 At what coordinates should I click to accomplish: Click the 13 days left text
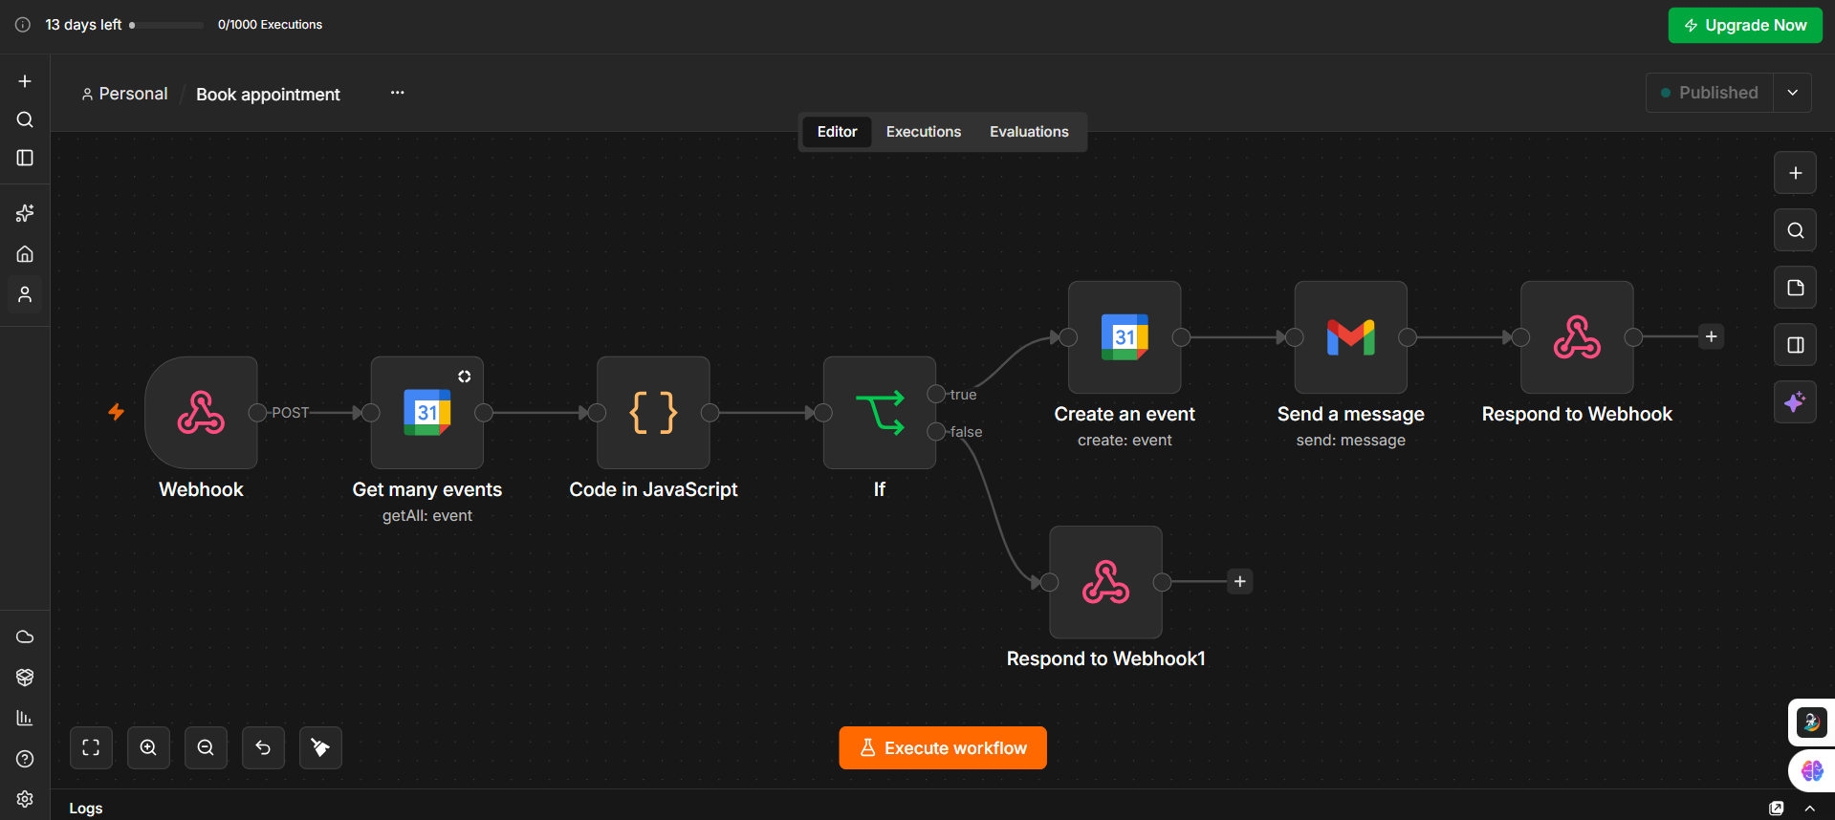tap(83, 25)
